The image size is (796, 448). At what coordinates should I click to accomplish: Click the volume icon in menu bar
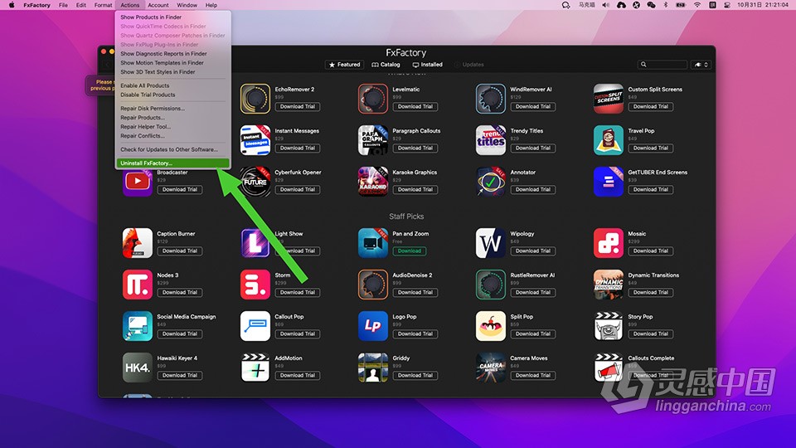click(605, 5)
